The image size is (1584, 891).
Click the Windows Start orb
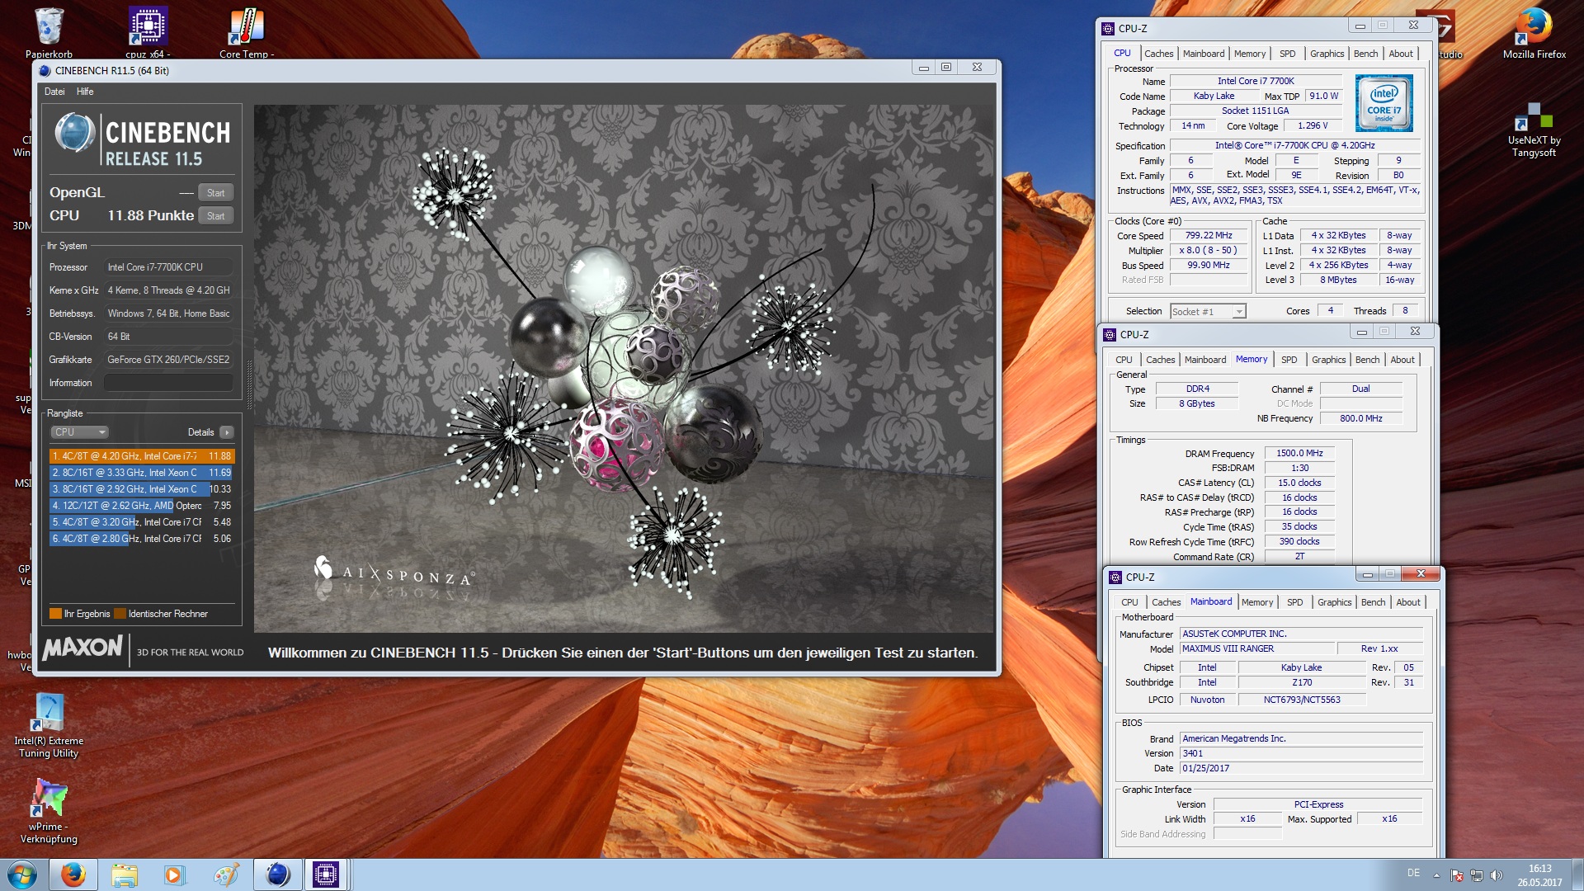[22, 874]
